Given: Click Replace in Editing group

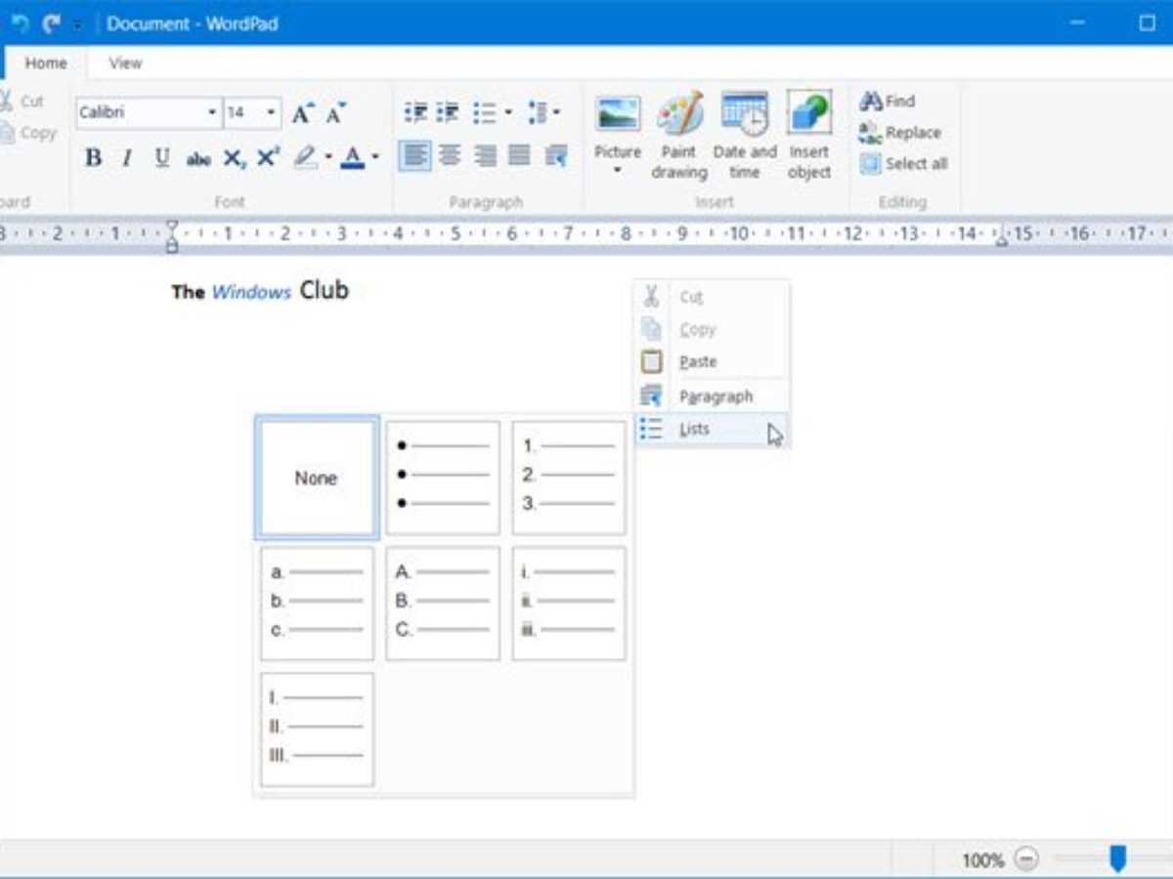Looking at the screenshot, I should click(x=899, y=132).
